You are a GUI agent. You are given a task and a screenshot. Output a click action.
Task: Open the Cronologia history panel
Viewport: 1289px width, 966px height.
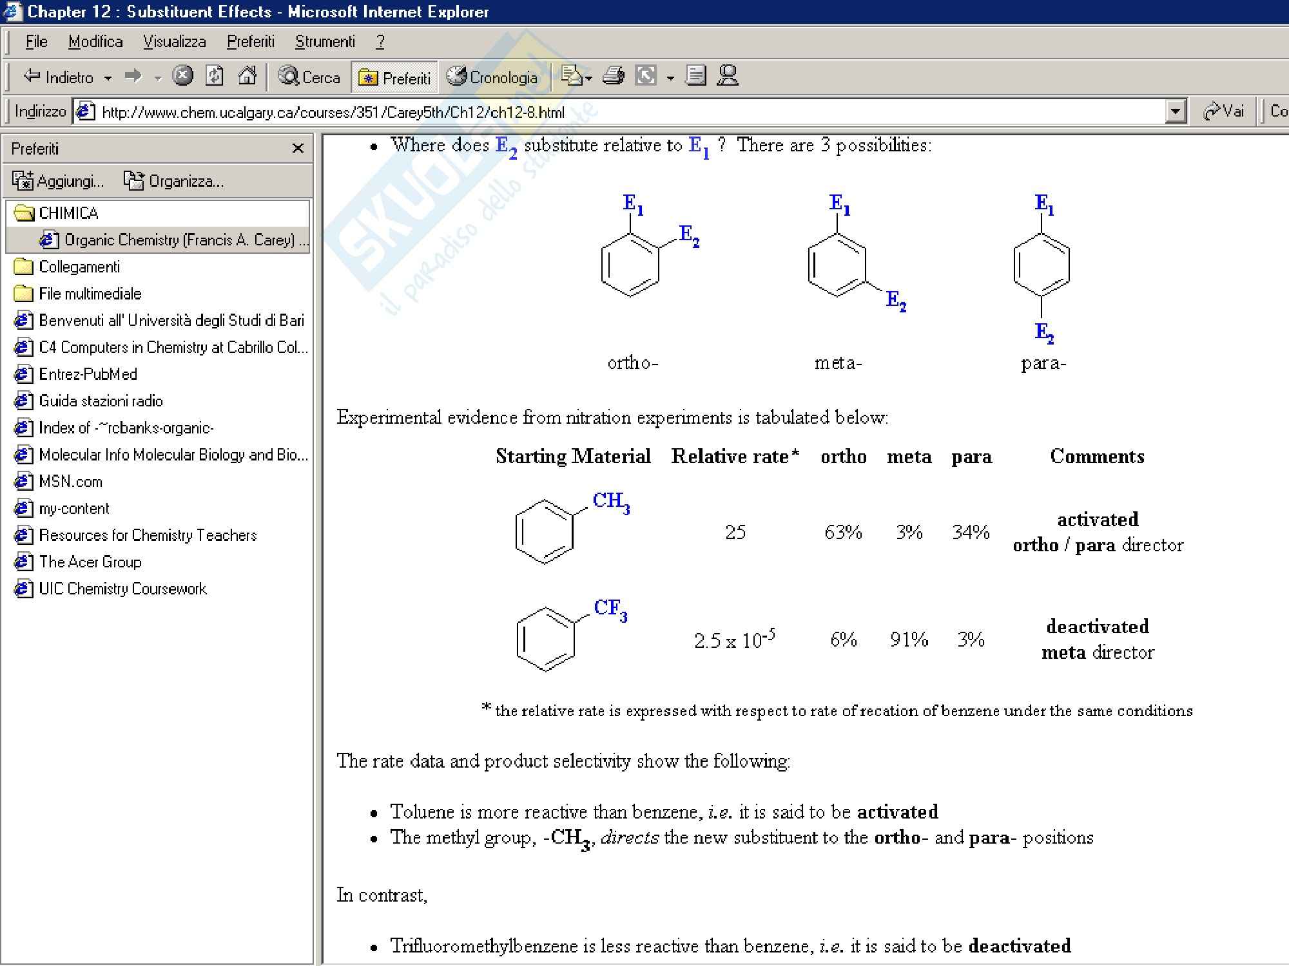click(493, 77)
